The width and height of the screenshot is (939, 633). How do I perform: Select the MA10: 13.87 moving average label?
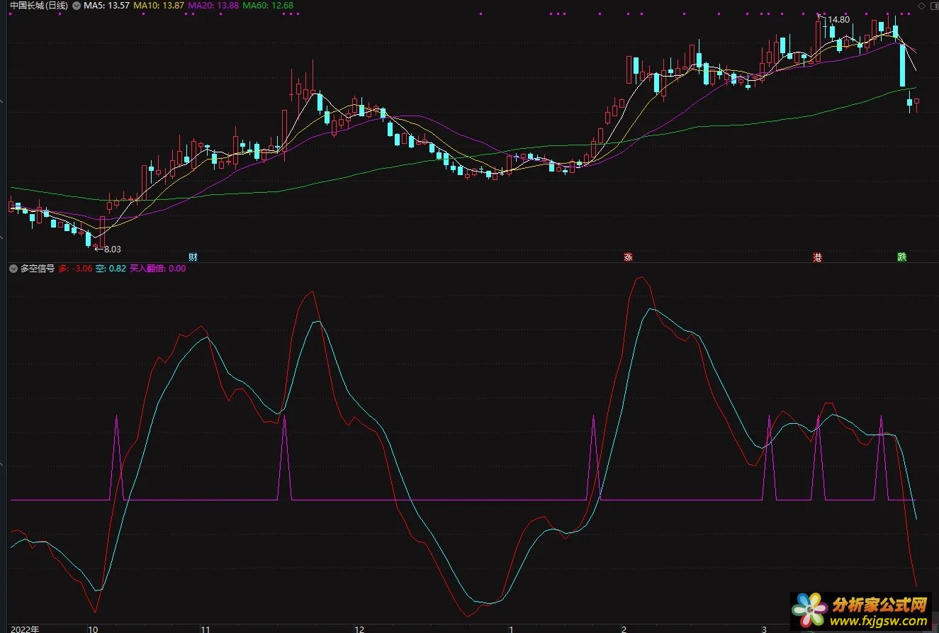(159, 5)
